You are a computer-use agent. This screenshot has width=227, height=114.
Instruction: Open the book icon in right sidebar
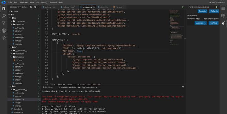pyautogui.click(x=223, y=16)
